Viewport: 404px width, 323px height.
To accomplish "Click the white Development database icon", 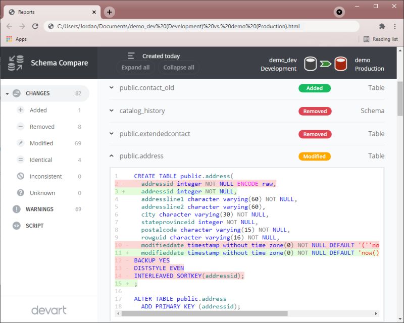I will pos(310,64).
